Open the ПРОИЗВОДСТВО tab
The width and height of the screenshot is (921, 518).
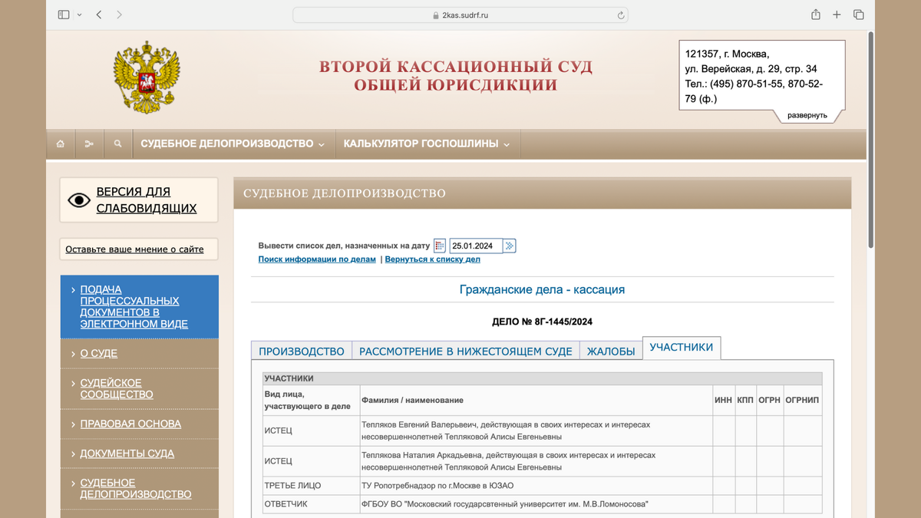tap(300, 350)
